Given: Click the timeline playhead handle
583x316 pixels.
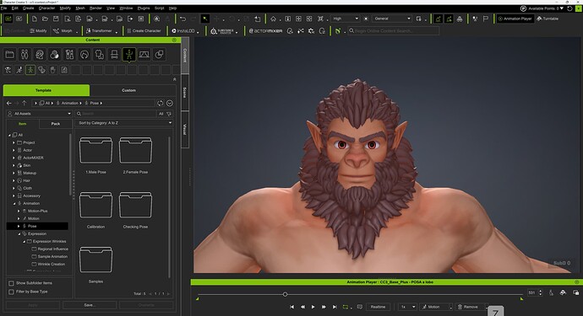Looking at the screenshot, I should coord(286,294).
